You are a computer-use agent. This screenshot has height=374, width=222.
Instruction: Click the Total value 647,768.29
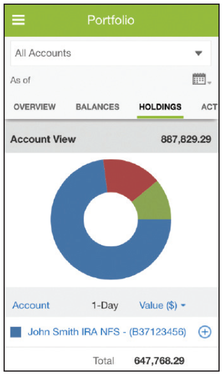[x=159, y=360]
